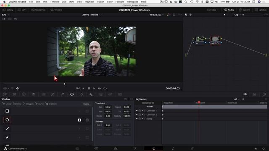269x151 pixels.
Task: Select the node graph hand pan tool
Action: (190, 15)
